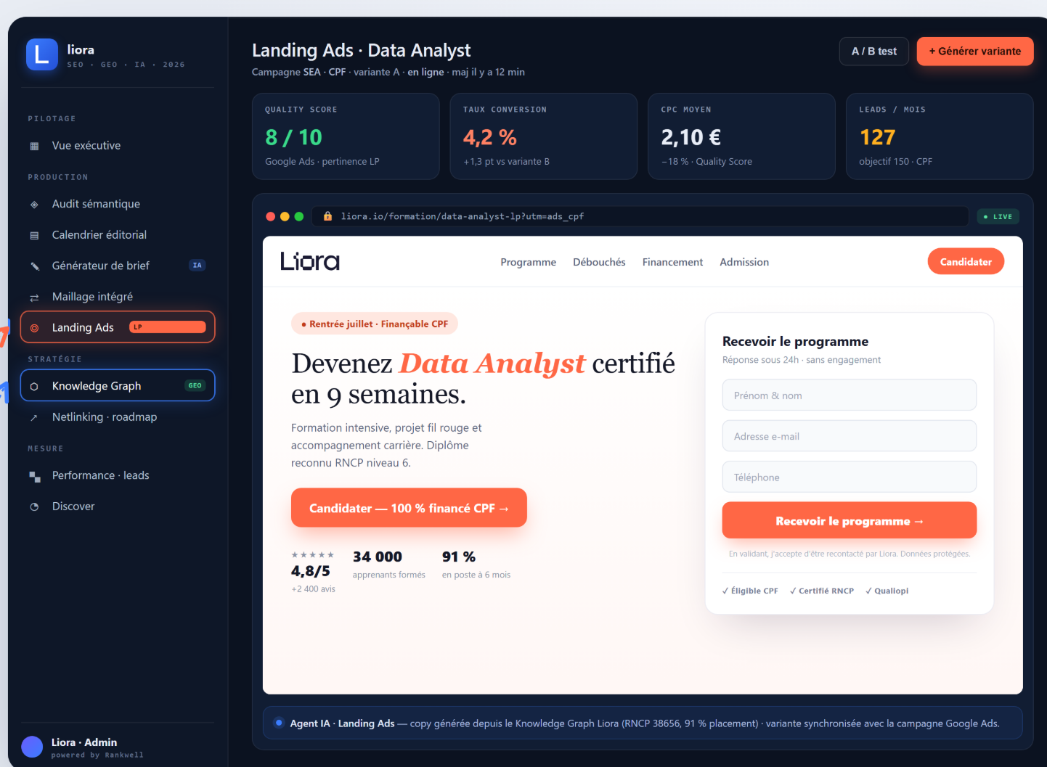The width and height of the screenshot is (1047, 767).
Task: Click the CPC moyen 2,10 € card
Action: 741,136
